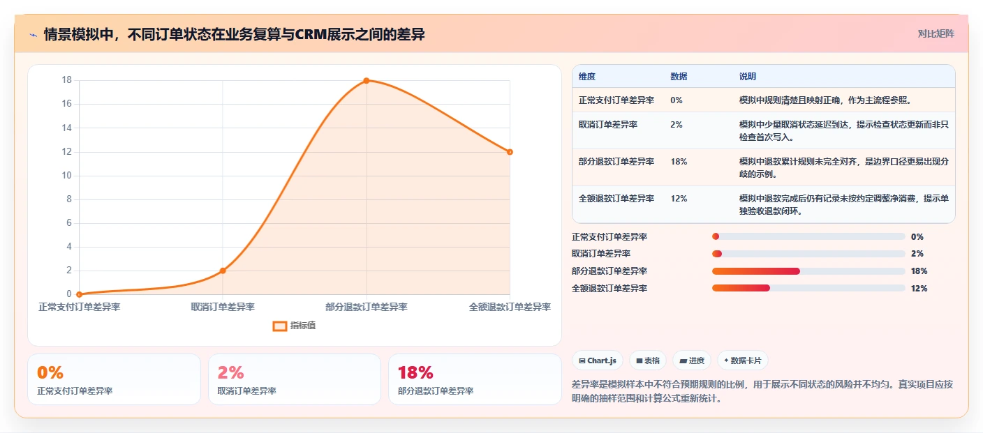The image size is (983, 433).
Task: Click the chart data point at value 2
Action: 223,271
